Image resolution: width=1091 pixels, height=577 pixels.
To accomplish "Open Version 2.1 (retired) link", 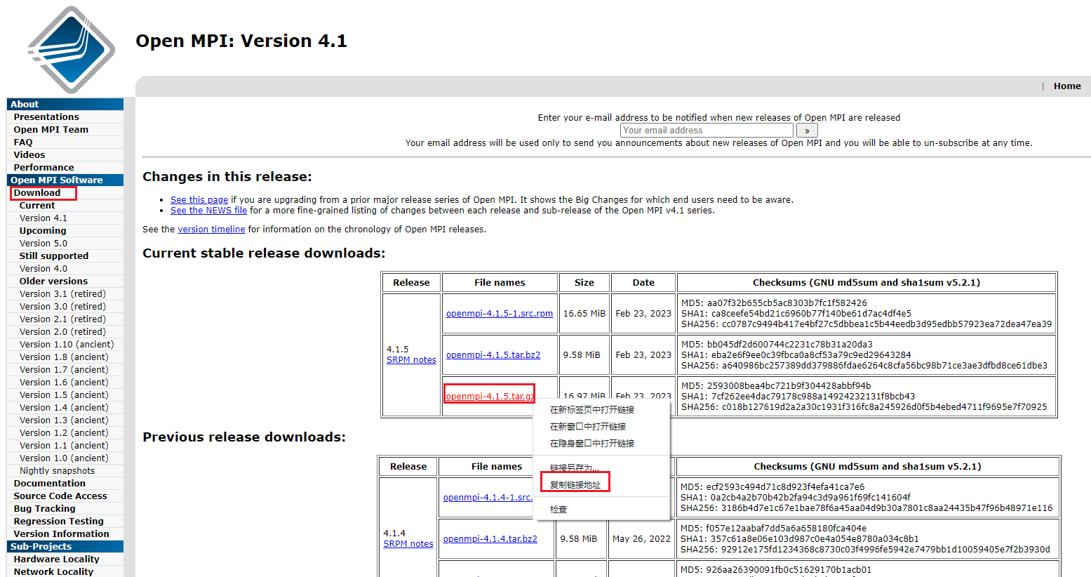I will 63,319.
